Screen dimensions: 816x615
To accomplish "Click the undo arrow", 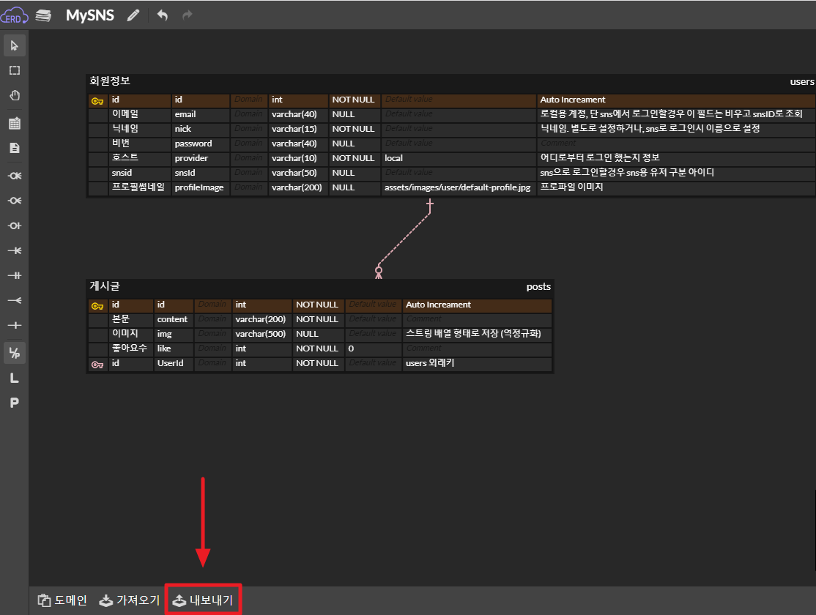I will (163, 15).
